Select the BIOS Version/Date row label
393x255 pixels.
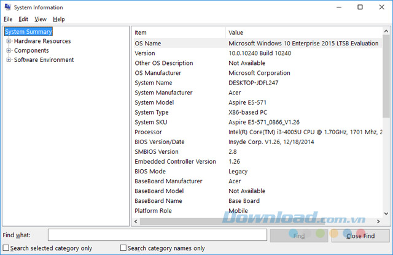pos(160,142)
